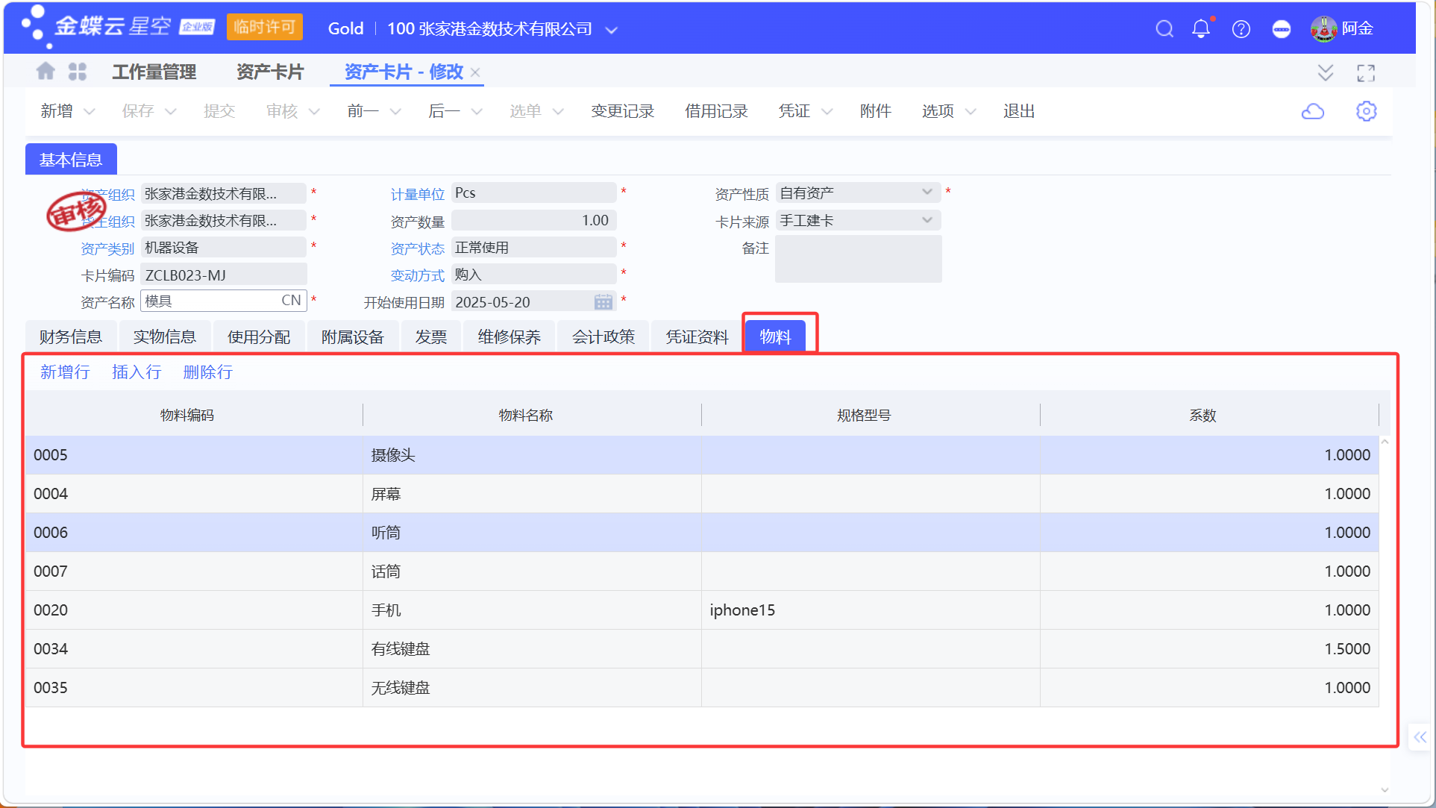Click the cloud icon in toolbar
Viewport: 1436px width, 808px height.
(x=1313, y=111)
